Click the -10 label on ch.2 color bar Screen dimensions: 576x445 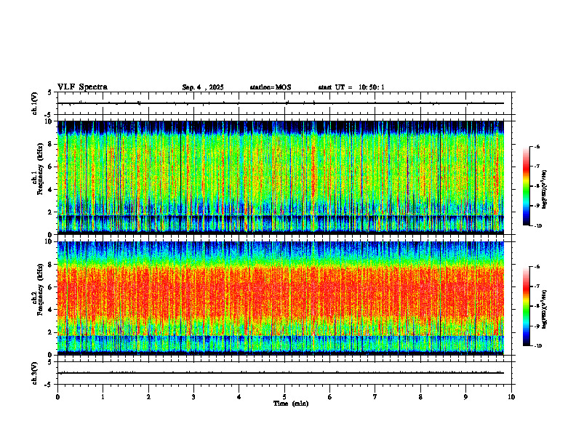point(538,346)
